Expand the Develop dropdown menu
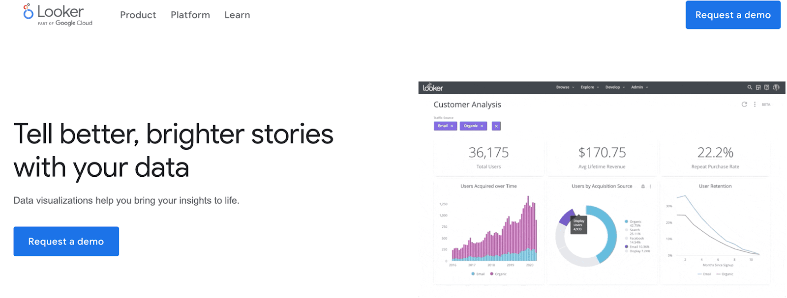Screen dimensions: 787x298 pyautogui.click(x=615, y=87)
